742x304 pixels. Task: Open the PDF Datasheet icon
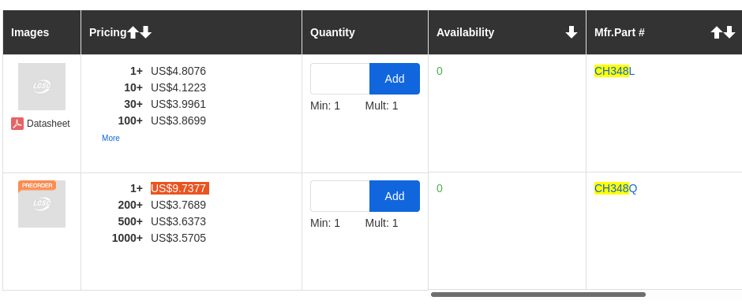coord(17,124)
